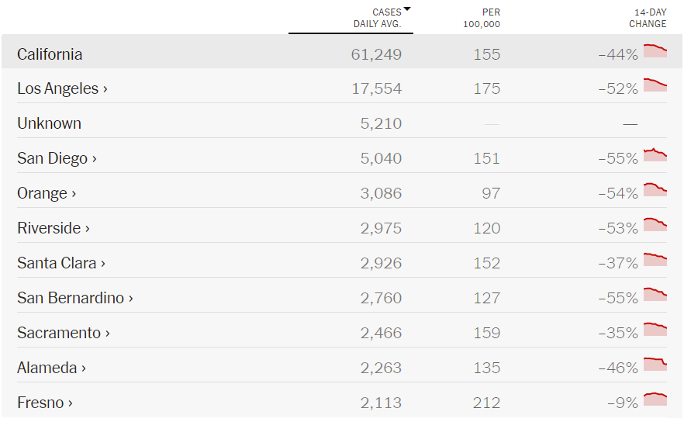Expand the San Bernardino county link
The image size is (684, 422).
[75, 298]
